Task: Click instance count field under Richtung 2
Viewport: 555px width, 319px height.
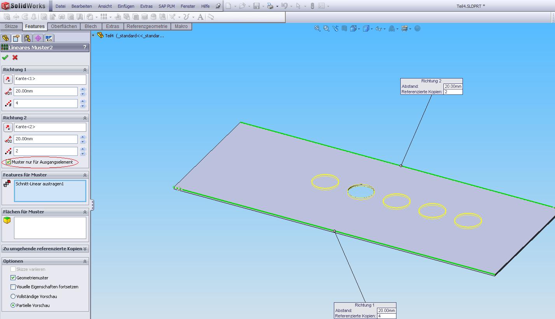Action: (x=46, y=151)
